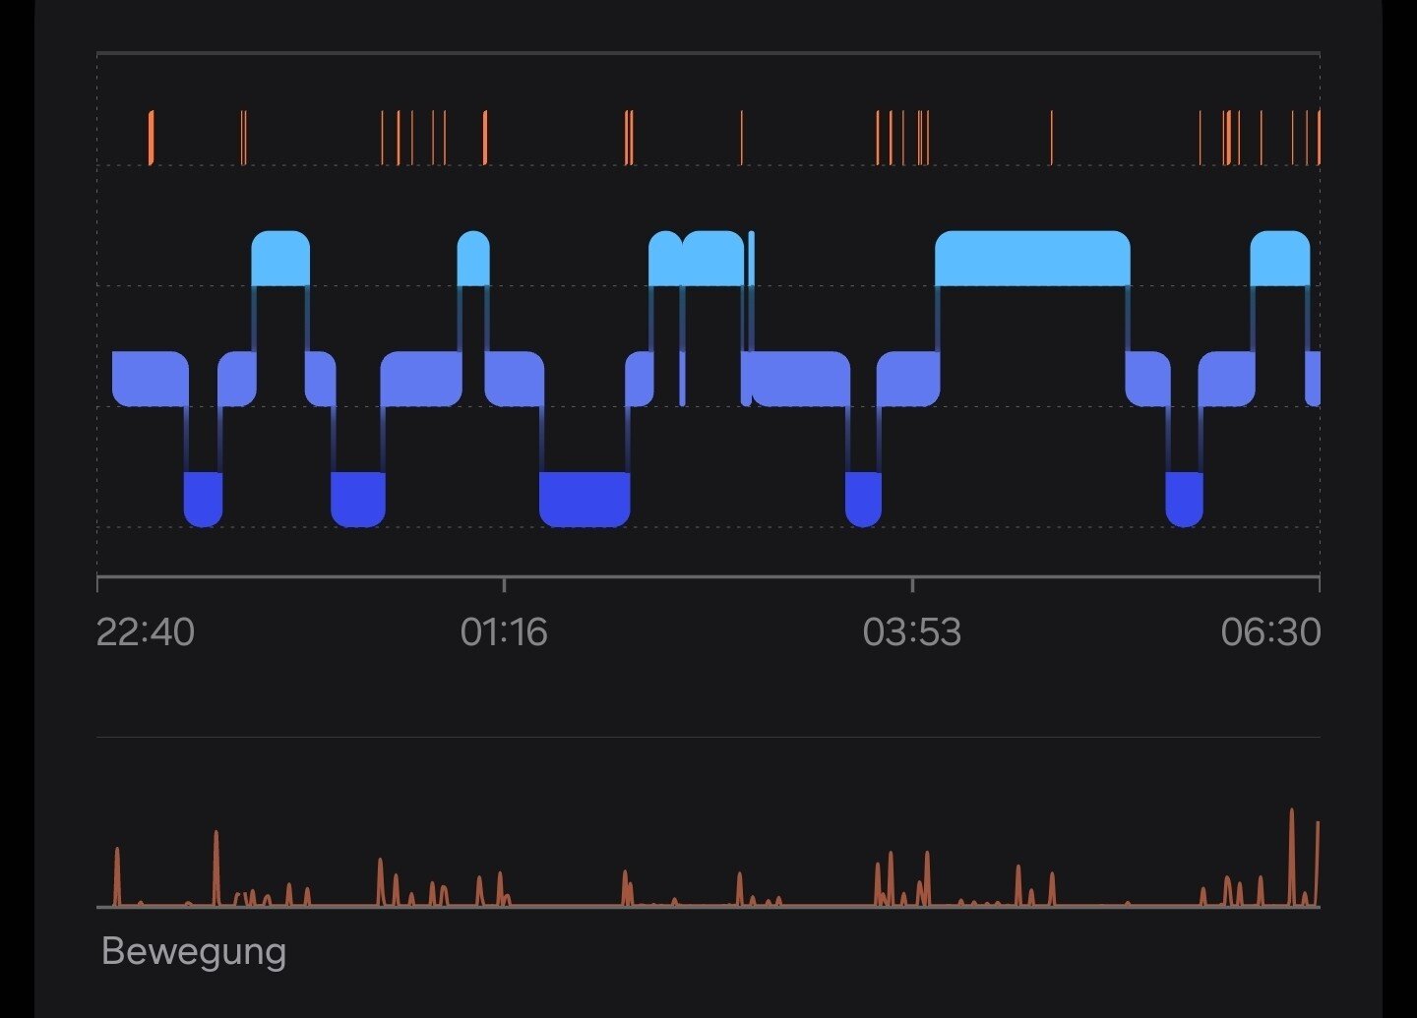
Task: Select the 03:53 time axis label
Action: (x=912, y=631)
